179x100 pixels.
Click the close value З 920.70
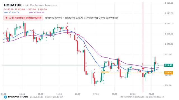click(42, 9)
